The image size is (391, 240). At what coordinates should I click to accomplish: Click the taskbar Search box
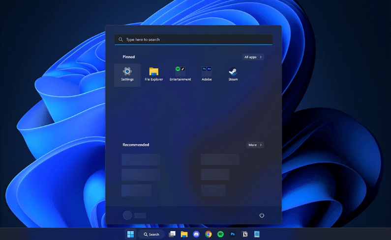click(x=151, y=234)
